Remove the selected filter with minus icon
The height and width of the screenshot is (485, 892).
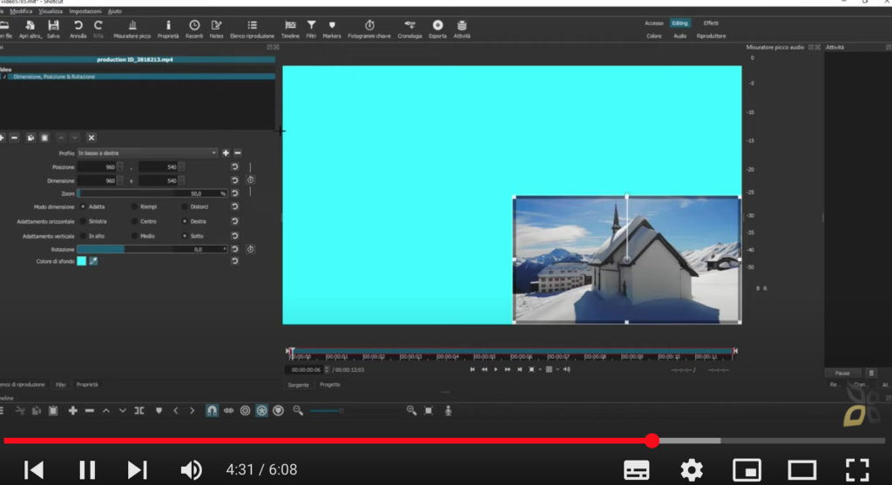point(14,138)
